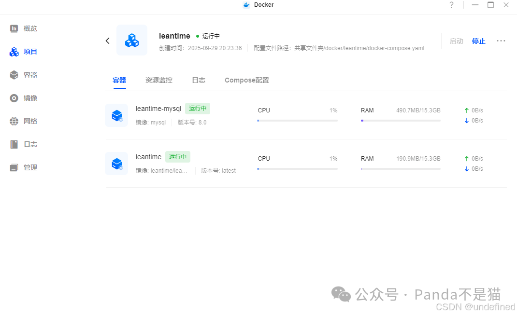Select the 项目 projects cube icon
517x315 pixels.
[14, 52]
